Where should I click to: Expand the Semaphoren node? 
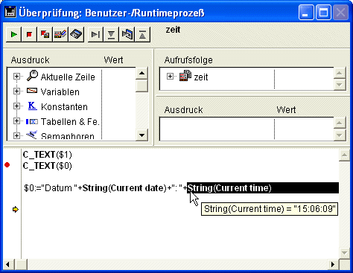click(x=16, y=135)
